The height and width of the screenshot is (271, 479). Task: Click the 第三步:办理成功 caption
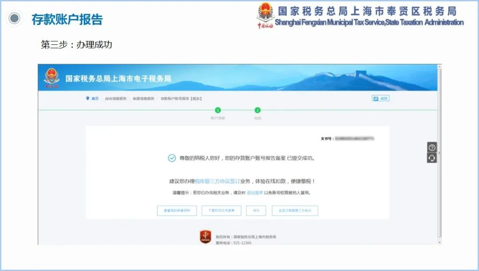tap(76, 45)
